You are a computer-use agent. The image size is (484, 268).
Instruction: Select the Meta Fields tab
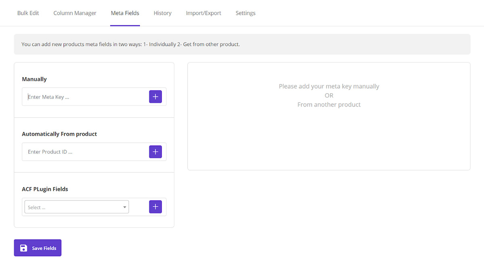[x=125, y=13]
